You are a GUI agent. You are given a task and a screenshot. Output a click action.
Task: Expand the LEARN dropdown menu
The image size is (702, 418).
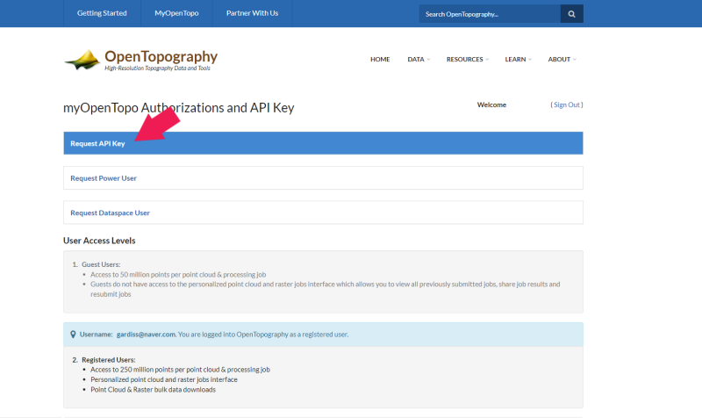pyautogui.click(x=518, y=59)
